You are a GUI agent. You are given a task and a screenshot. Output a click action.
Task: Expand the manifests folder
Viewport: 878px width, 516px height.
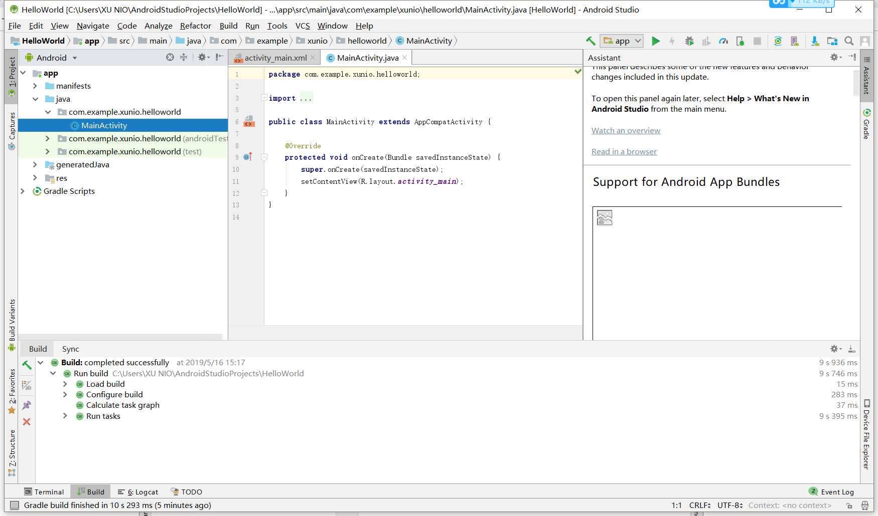pyautogui.click(x=35, y=86)
